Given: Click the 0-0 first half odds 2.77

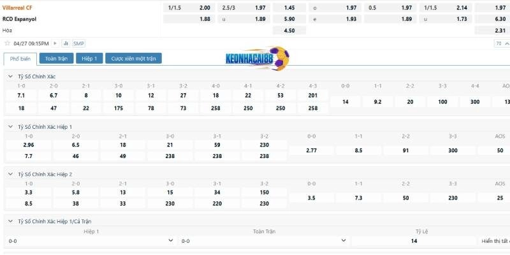Looking at the screenshot, I should pos(311,150).
